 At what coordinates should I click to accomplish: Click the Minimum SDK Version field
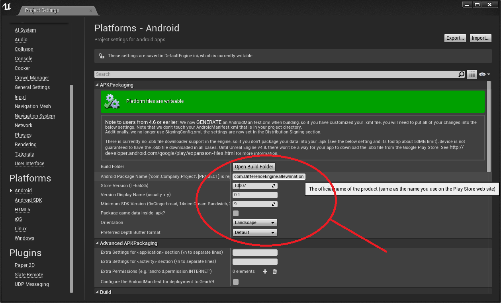click(255, 204)
